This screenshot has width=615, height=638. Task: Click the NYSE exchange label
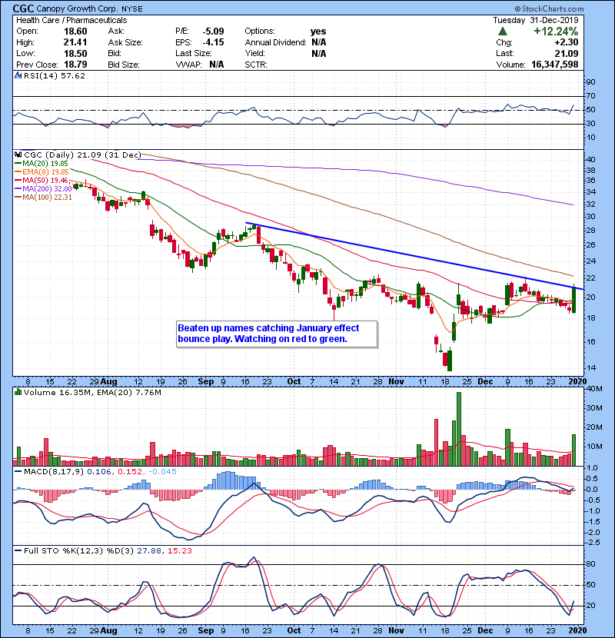click(132, 9)
